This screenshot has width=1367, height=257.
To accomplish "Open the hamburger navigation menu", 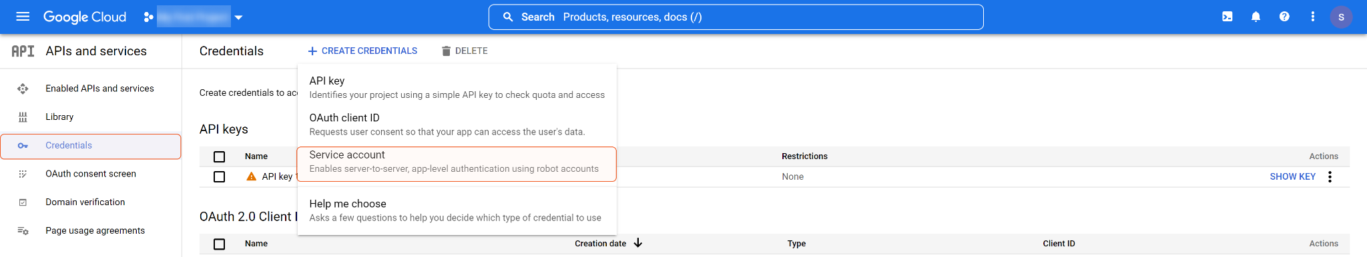I will pyautogui.click(x=23, y=17).
